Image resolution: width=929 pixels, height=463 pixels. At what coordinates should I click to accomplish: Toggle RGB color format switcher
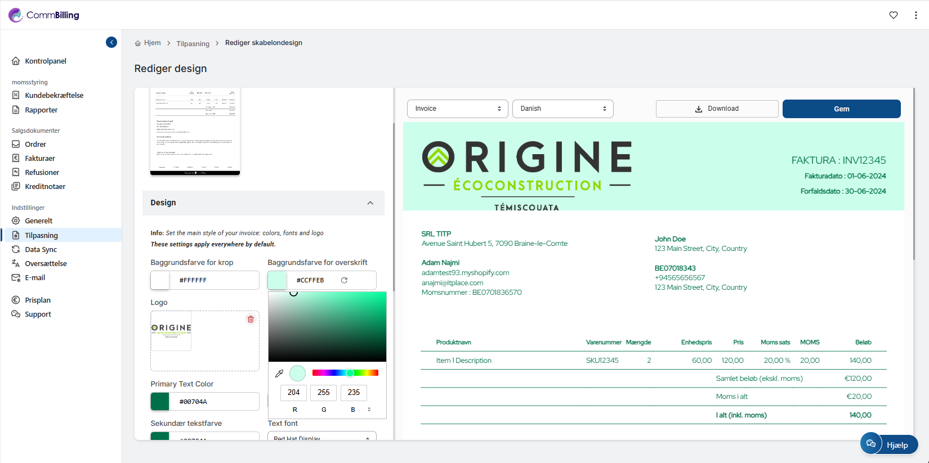(x=369, y=410)
